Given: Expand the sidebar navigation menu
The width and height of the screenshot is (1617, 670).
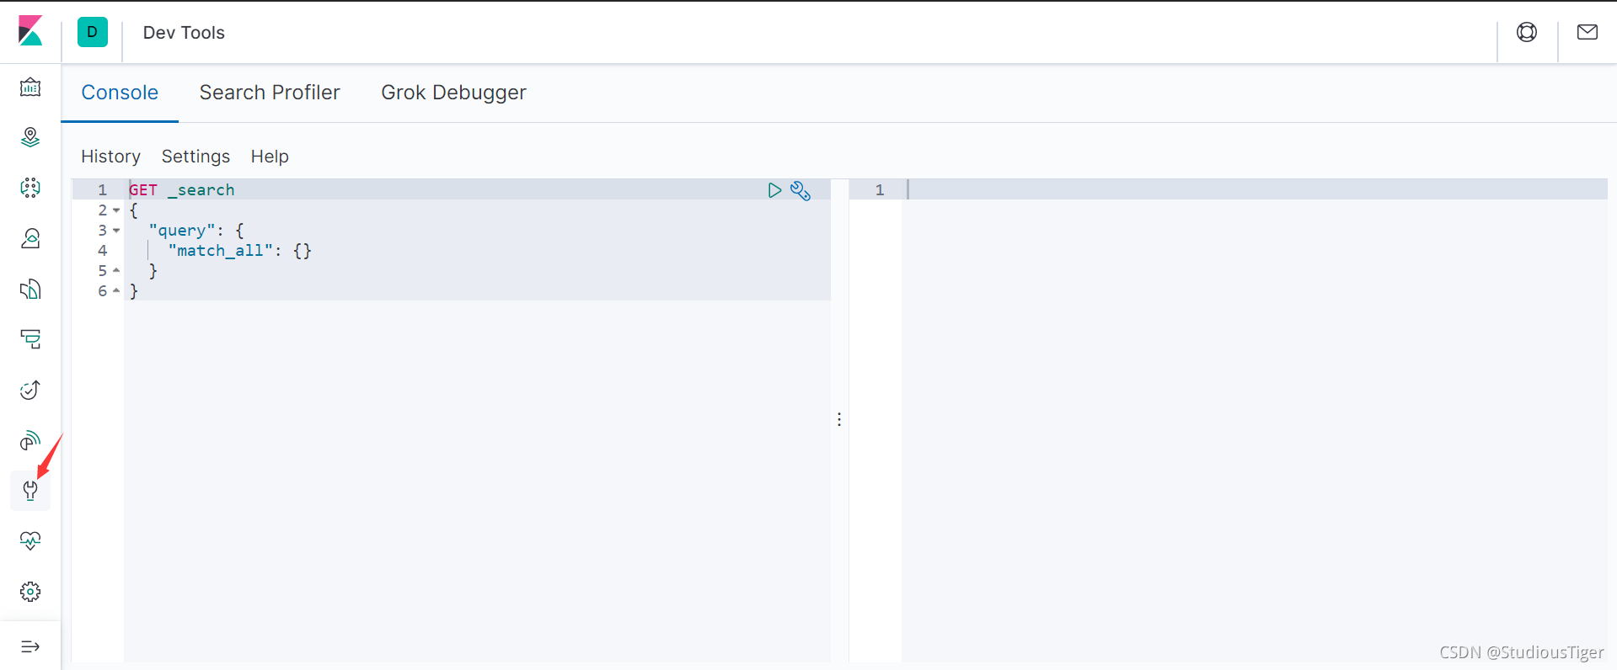Looking at the screenshot, I should (30, 646).
